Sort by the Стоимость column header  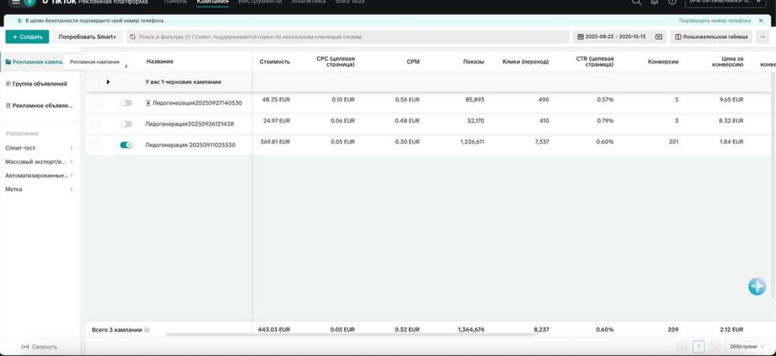point(275,62)
